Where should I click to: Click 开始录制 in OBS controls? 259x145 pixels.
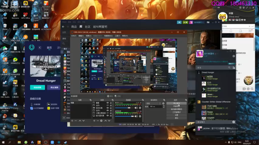point(176,106)
